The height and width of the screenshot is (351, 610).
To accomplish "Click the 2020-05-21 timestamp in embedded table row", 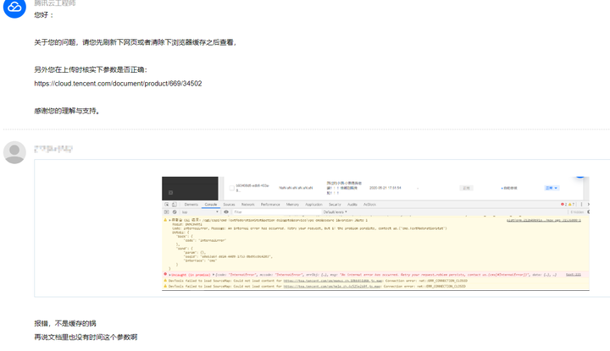I will coord(385,188).
